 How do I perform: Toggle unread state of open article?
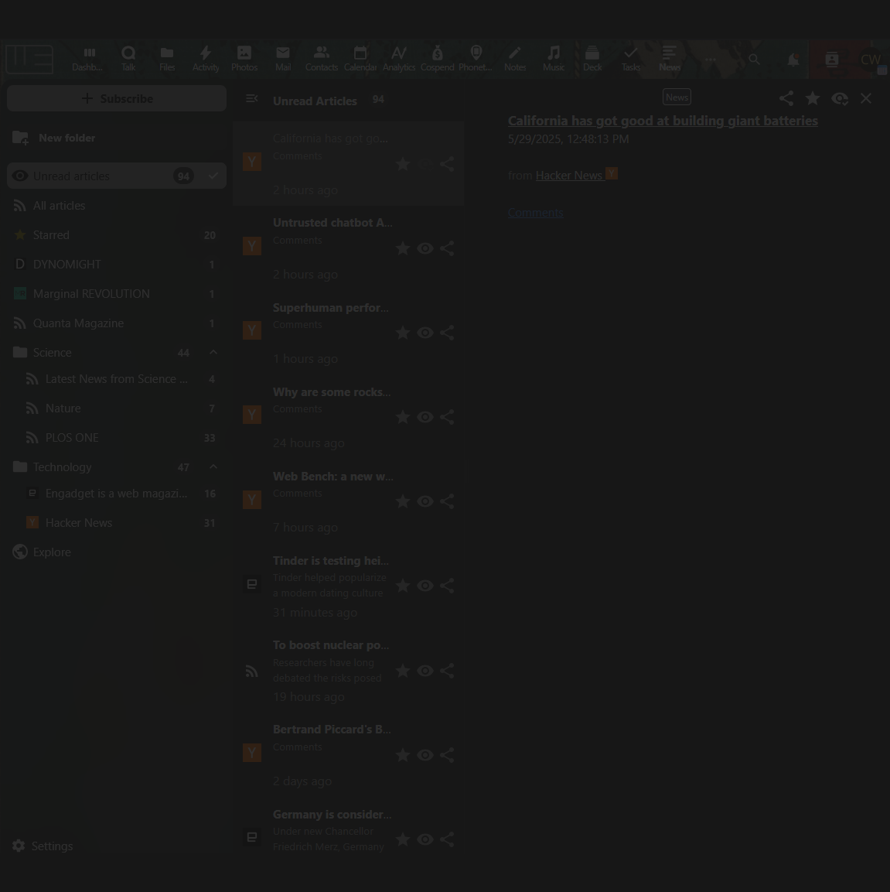pyautogui.click(x=840, y=98)
